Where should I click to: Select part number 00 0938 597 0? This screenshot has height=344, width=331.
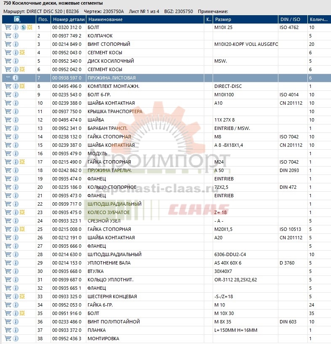(x=67, y=78)
